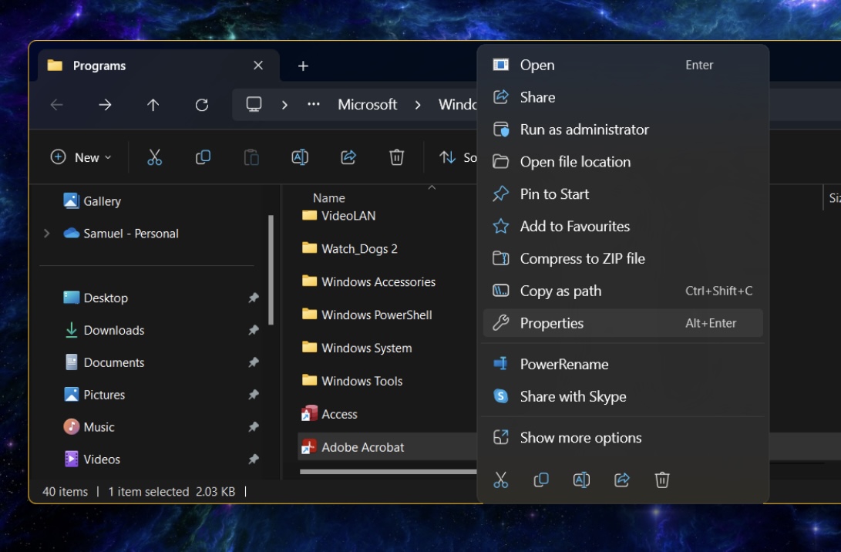Expand the Samuel - Personal OneDrive tree
Image resolution: width=841 pixels, height=552 pixels.
(47, 234)
